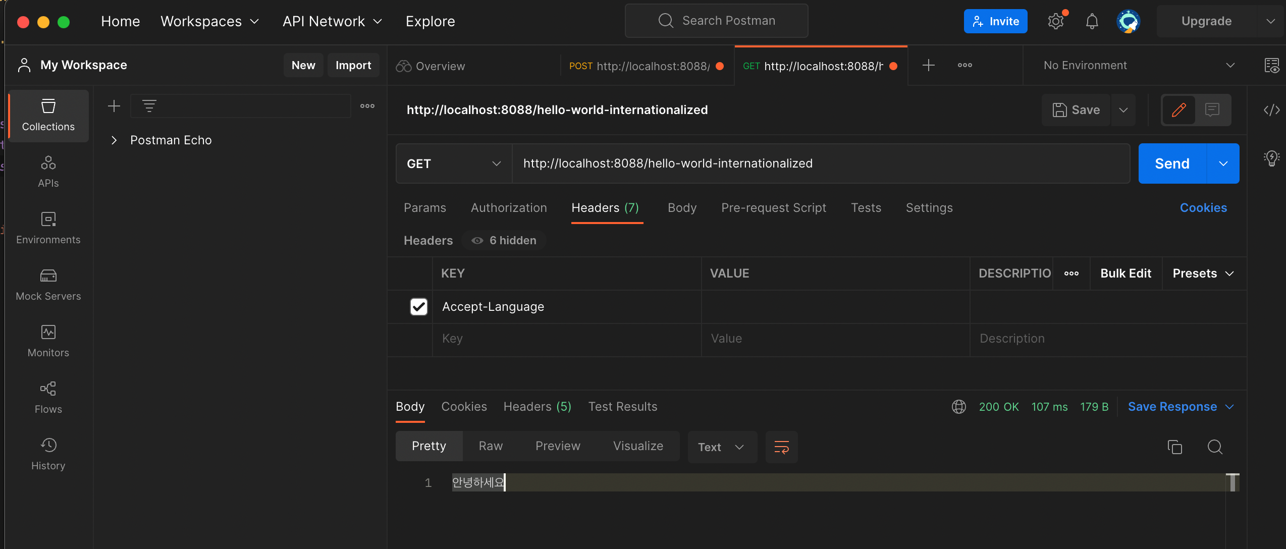
Task: Open the POST localhost request tab
Action: pos(646,66)
